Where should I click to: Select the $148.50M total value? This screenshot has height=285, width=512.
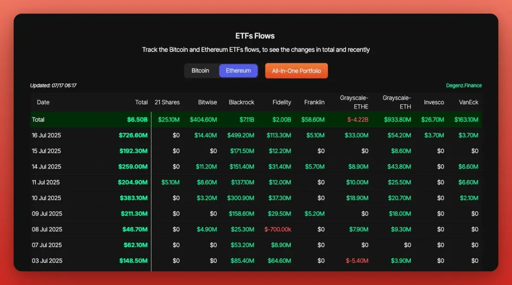pyautogui.click(x=134, y=261)
